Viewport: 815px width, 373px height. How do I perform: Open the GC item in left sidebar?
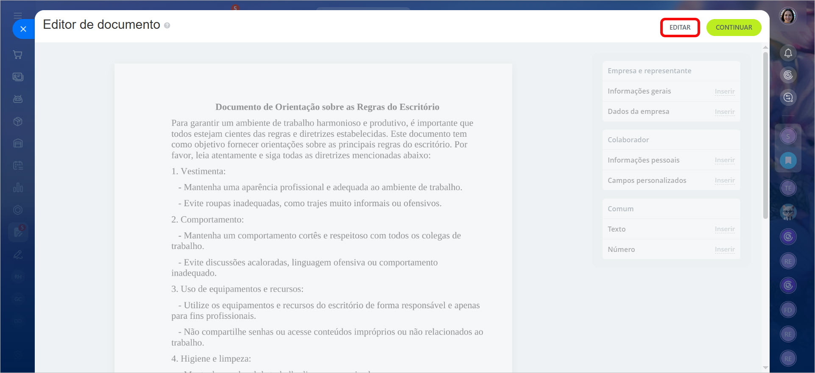(18, 299)
